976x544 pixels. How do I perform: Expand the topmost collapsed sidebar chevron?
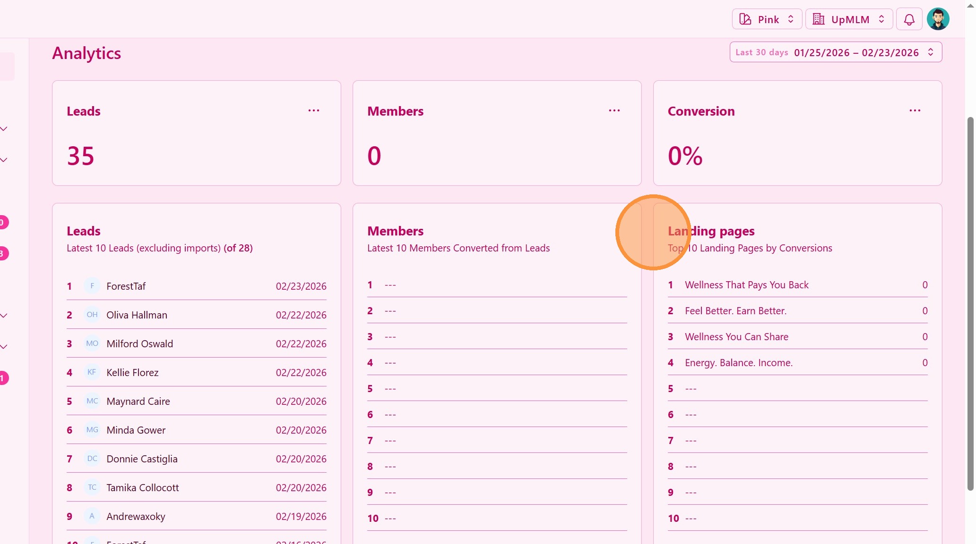click(x=4, y=129)
